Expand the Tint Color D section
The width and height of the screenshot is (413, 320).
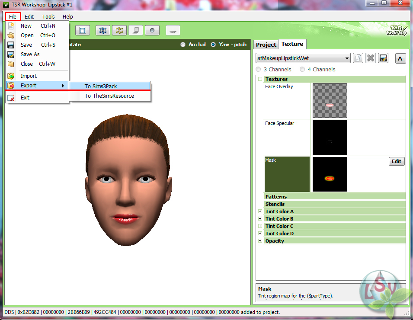260,234
